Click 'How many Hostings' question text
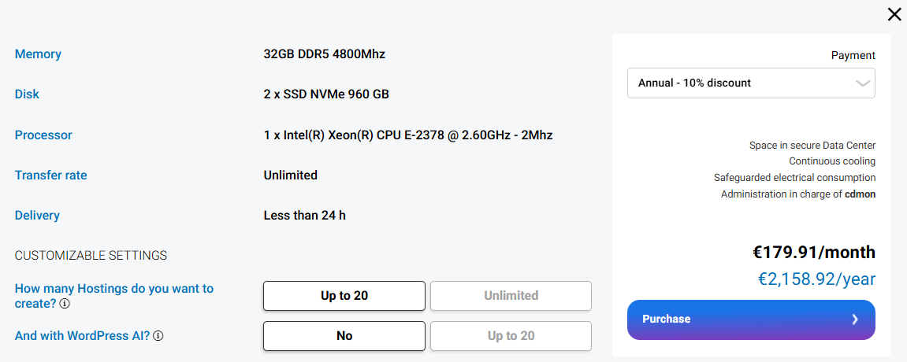The width and height of the screenshot is (907, 362). [113, 289]
